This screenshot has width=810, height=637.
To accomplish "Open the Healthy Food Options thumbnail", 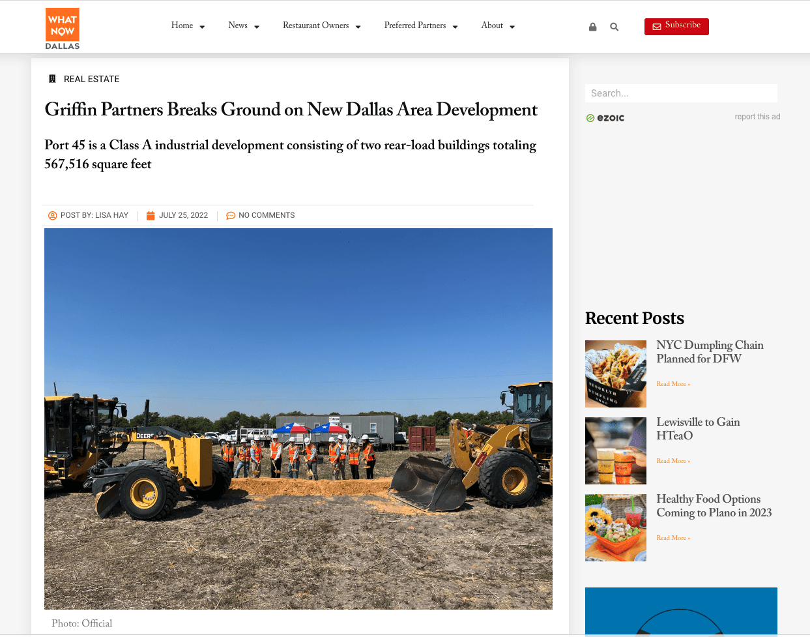I will pos(616,527).
